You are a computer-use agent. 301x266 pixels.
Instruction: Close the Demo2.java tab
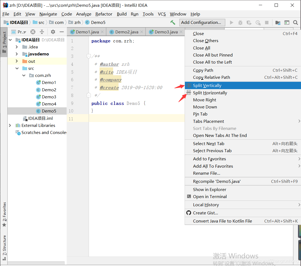point(142,32)
